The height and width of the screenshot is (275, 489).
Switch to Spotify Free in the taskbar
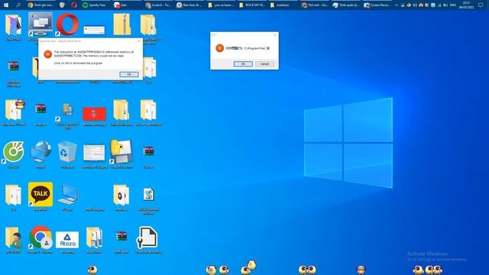coord(95,5)
